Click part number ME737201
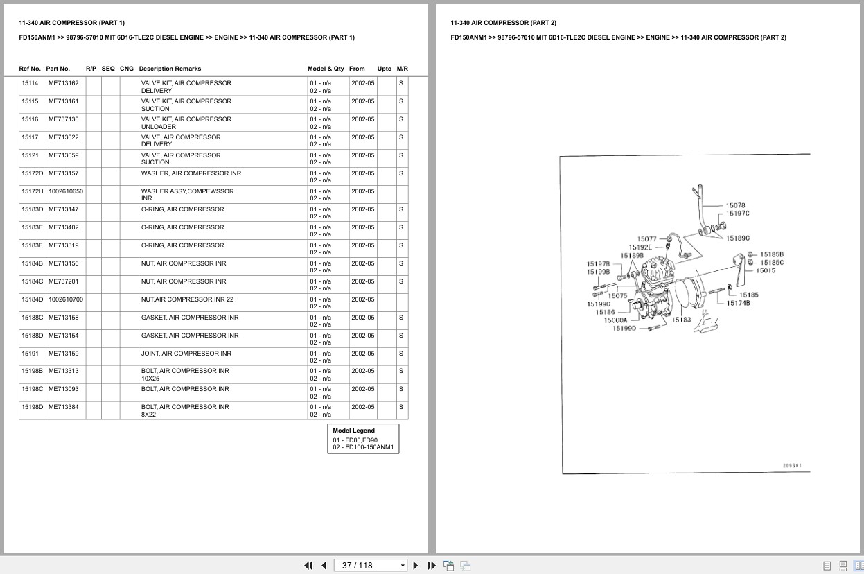Viewport: 864px width, 574px height. tap(64, 281)
